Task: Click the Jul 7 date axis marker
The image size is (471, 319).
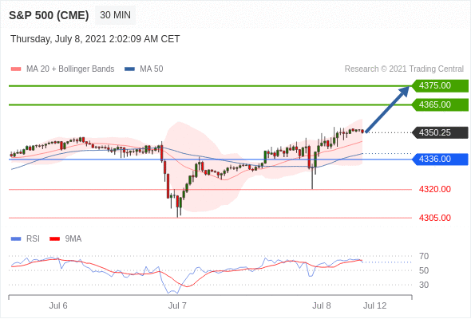Action: [177, 305]
